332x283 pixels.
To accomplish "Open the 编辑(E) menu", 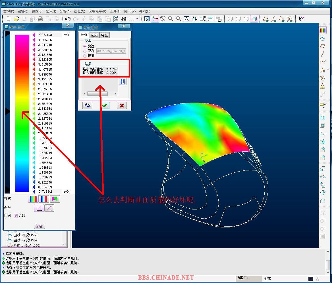I will [23, 11].
